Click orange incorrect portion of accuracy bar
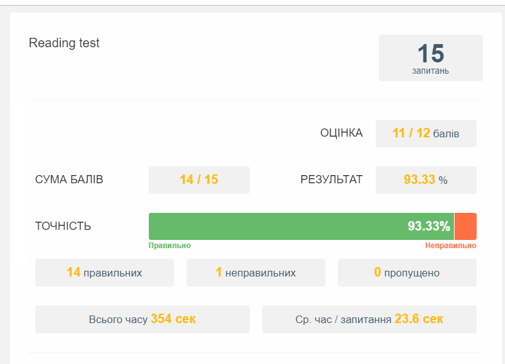The width and height of the screenshot is (505, 364). 465,226
